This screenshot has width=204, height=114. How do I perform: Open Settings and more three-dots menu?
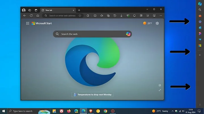(161, 16)
